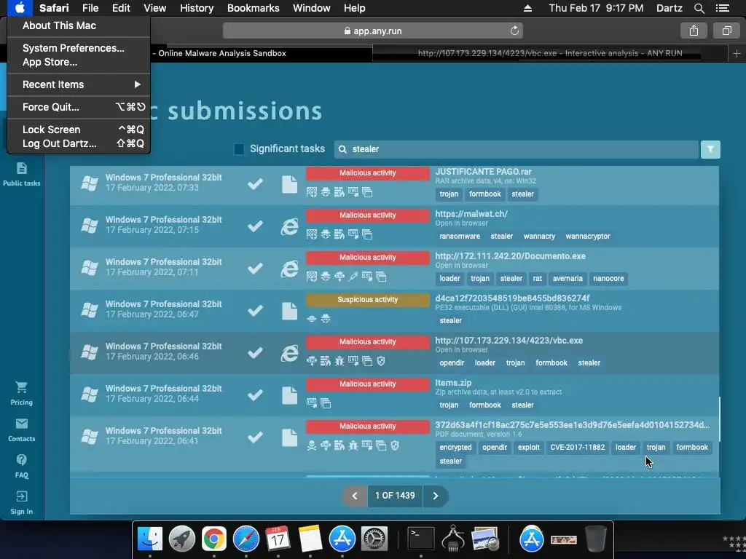Open the https://malwat.ch/ task link
The image size is (746, 559).
point(471,214)
